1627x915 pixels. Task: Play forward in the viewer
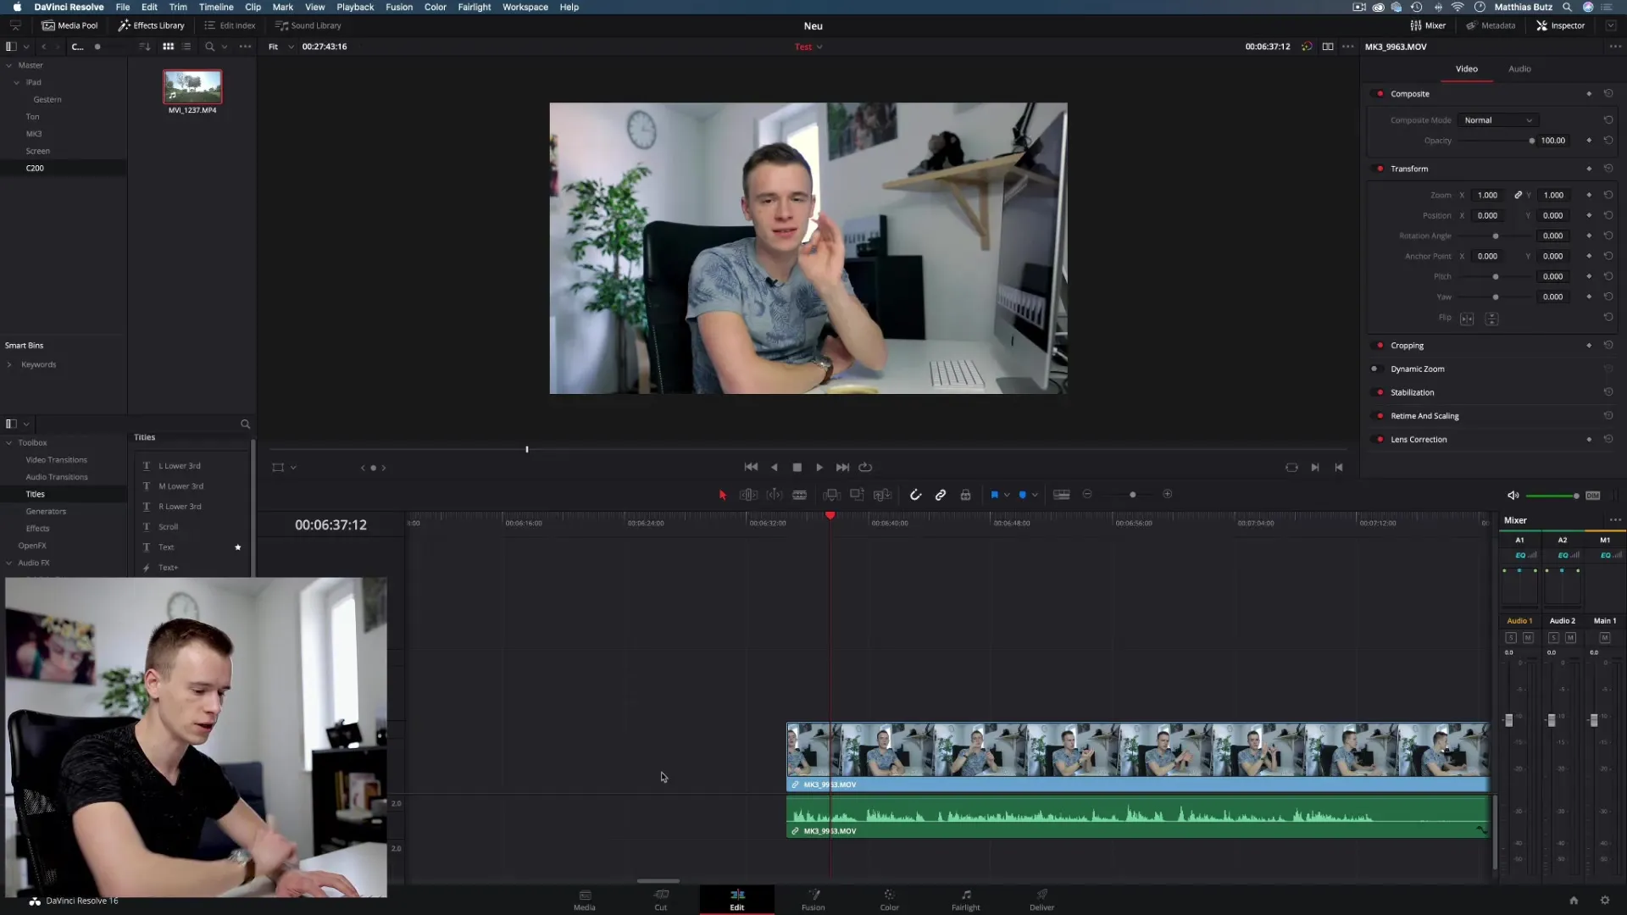click(819, 468)
